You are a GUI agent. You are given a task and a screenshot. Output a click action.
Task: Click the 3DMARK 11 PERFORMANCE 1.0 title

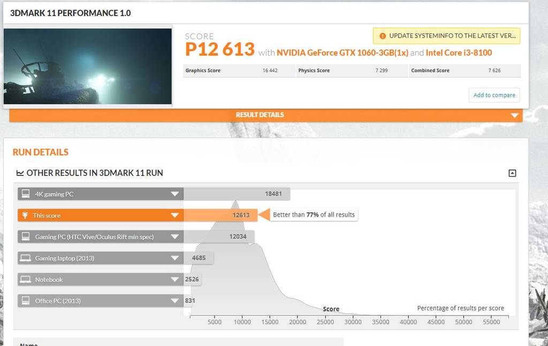(70, 13)
